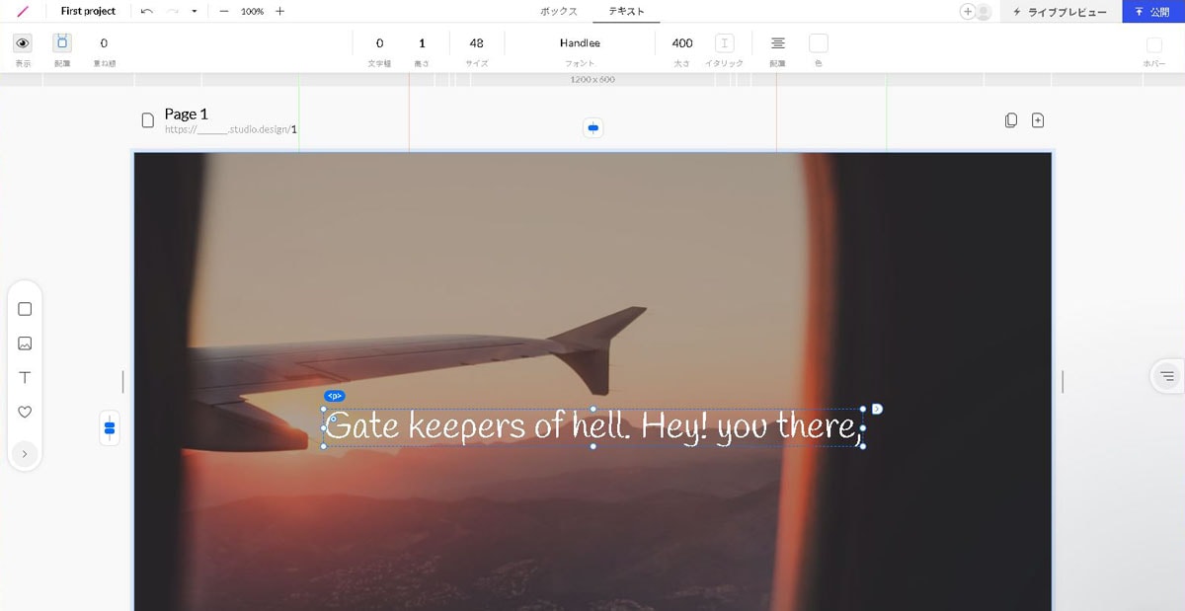Image resolution: width=1185 pixels, height=611 pixels.
Task: Switch to the ボックス tab
Action: pyautogui.click(x=559, y=11)
